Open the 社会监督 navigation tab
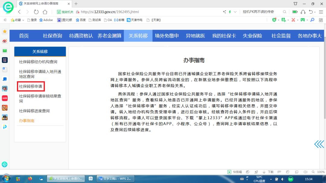 [x=281, y=36]
